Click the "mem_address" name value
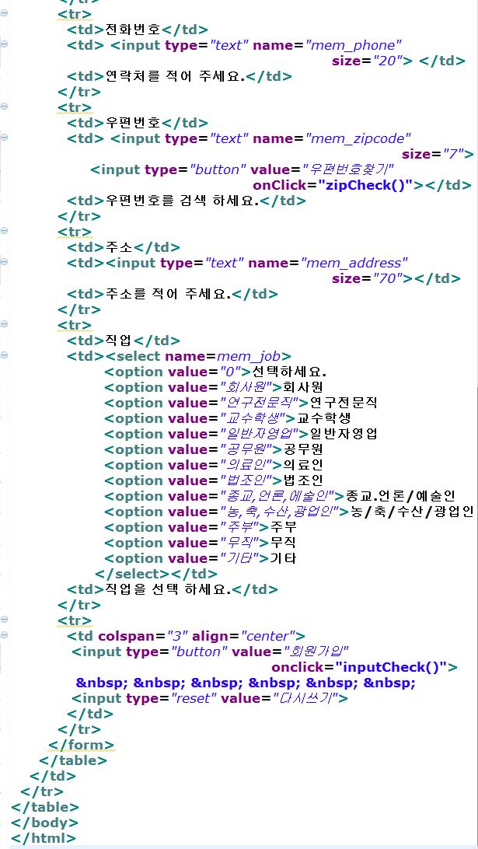This screenshot has width=478, height=849. pos(355,263)
